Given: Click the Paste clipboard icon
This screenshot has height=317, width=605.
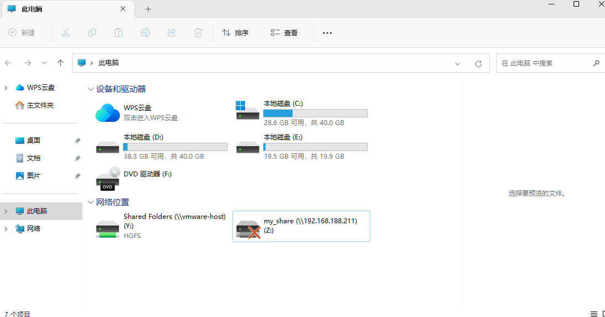Looking at the screenshot, I should click(x=119, y=33).
